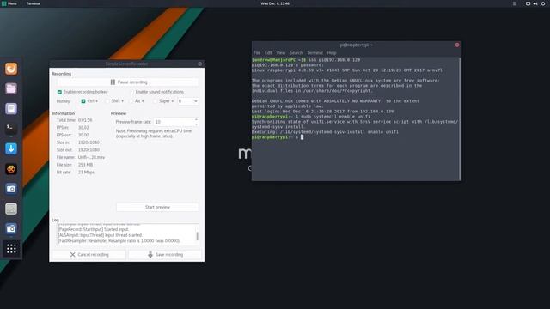Click the Size out value 1920x1080
The height and width of the screenshot is (309, 550).
[x=89, y=149]
